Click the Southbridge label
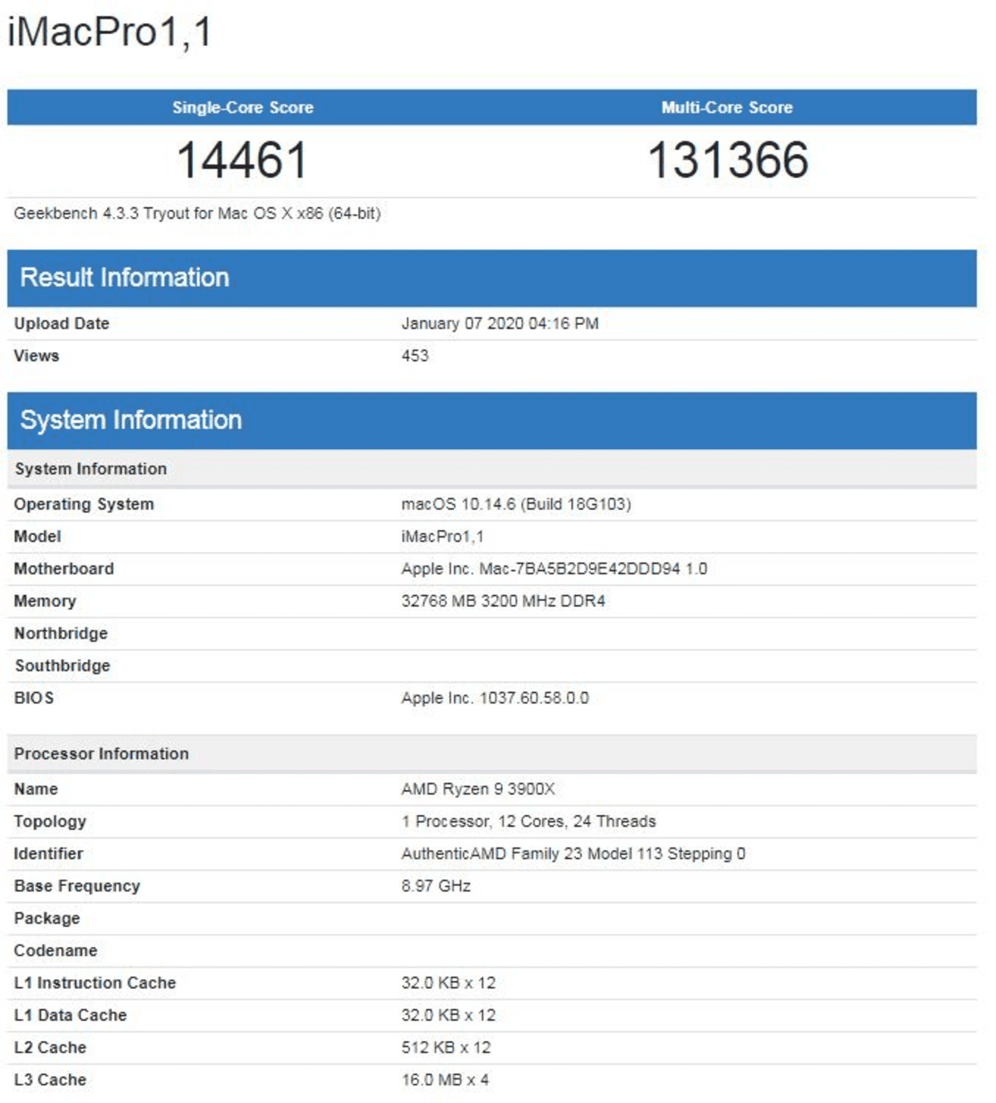Screen dimensions: 996x1103 coord(62,666)
